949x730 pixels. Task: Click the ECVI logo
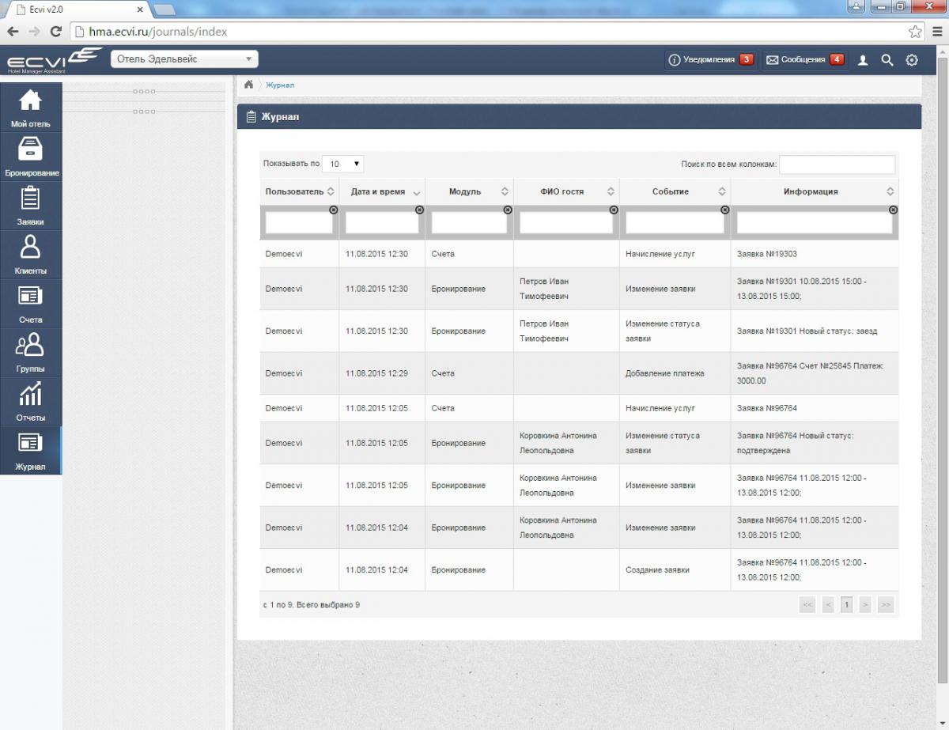point(54,60)
